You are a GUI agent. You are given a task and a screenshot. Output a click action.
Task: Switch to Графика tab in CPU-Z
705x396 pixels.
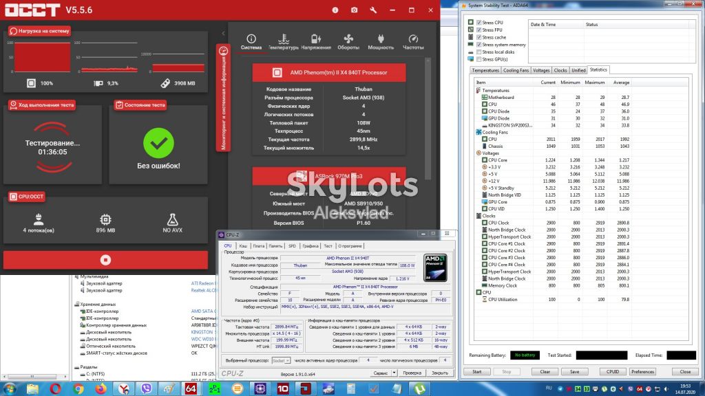[x=311, y=246]
